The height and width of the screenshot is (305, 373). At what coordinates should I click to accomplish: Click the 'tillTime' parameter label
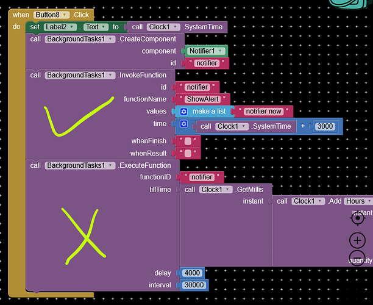click(x=160, y=190)
